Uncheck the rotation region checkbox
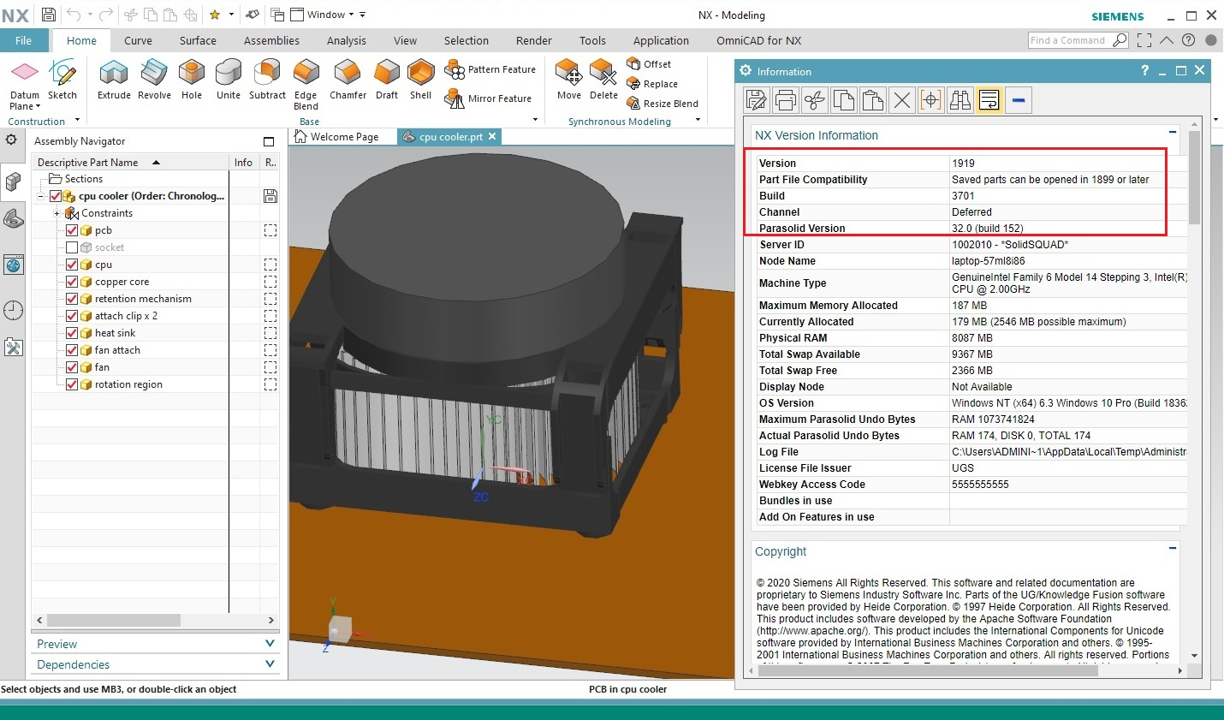This screenshot has height=720, width=1224. (x=72, y=384)
